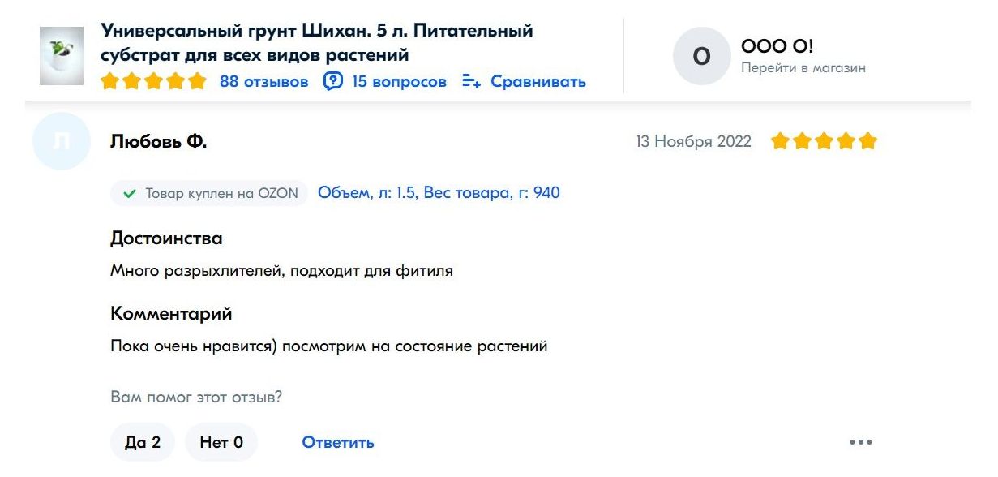Click the green checkmark purchase icon
The height and width of the screenshot is (477, 998).
pyautogui.click(x=129, y=194)
